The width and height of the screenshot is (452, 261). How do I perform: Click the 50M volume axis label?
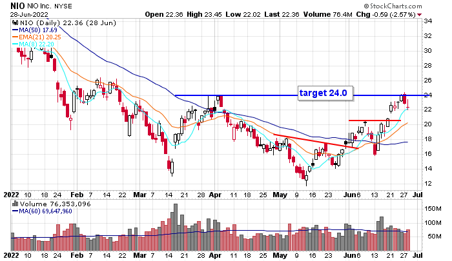pyautogui.click(x=435, y=237)
